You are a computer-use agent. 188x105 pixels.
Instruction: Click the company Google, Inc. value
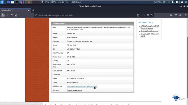80,41
